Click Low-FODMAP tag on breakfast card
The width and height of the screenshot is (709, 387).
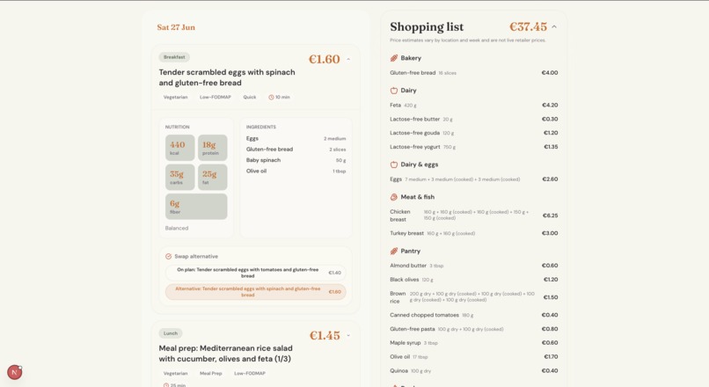pyautogui.click(x=216, y=98)
